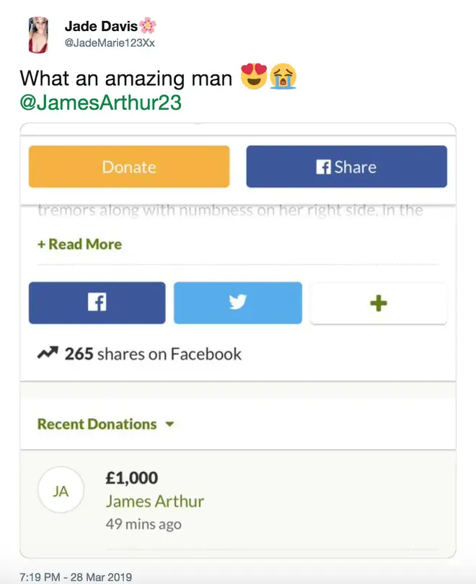Click the £1,000 donation amount
476x584 pixels.
(x=132, y=478)
